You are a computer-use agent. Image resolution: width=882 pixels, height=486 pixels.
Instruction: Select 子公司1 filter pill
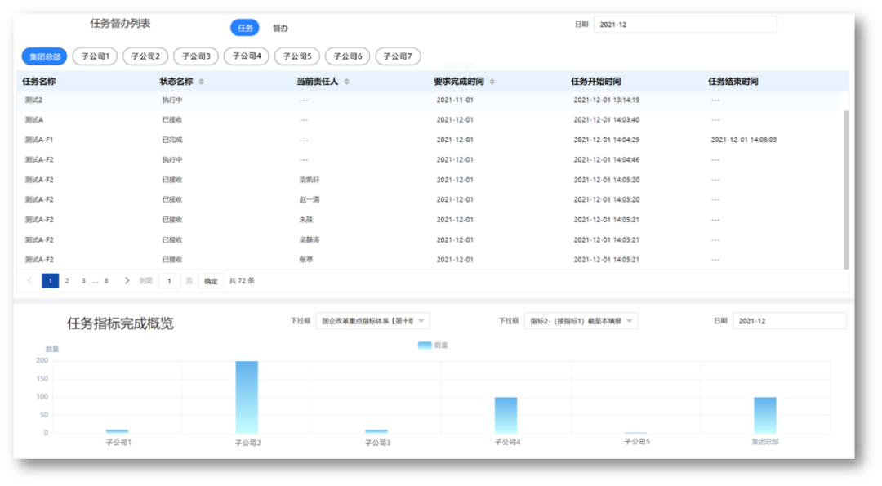95,56
